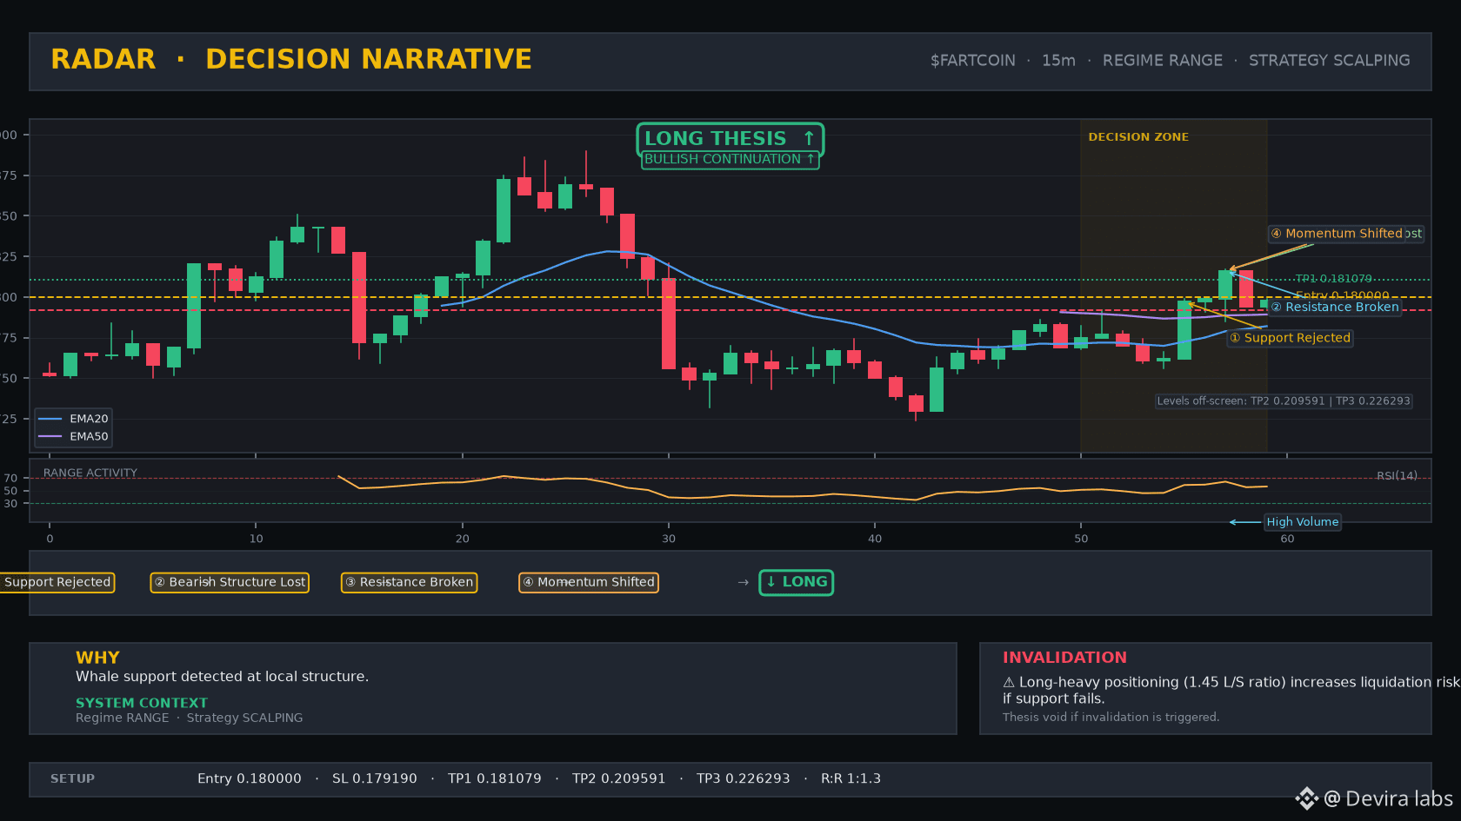1461x821 pixels.
Task: Click the x-axis tick labeled 30
Action: click(669, 539)
